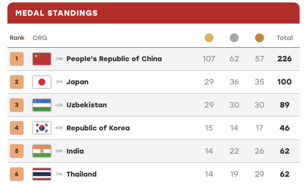Click the India flag icon
308x195 pixels.
click(42, 151)
